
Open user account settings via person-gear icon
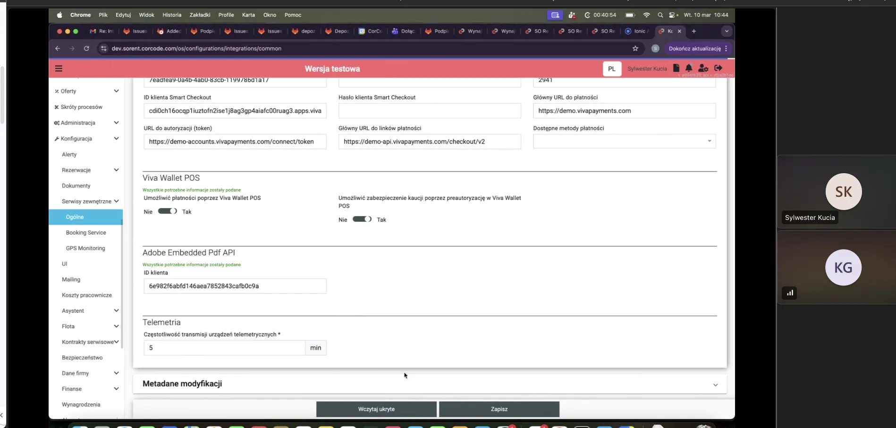(703, 68)
